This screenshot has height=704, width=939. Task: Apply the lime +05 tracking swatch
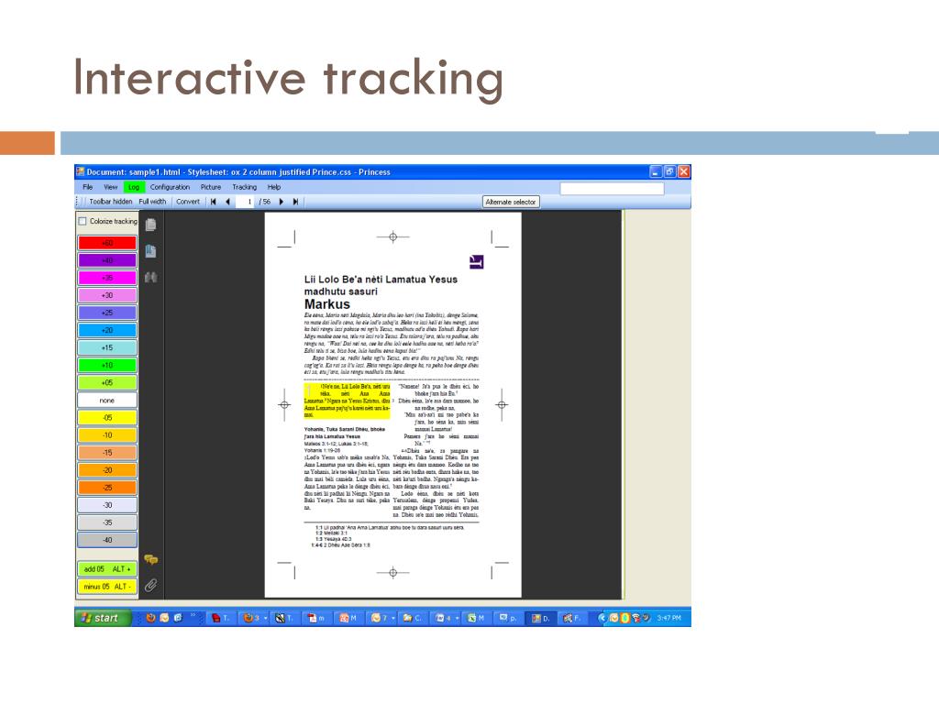[x=107, y=382]
